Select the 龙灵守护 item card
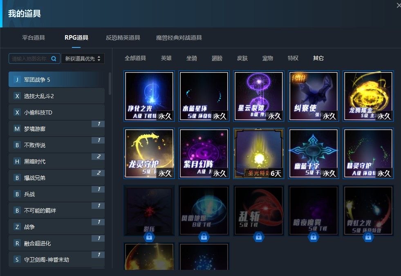401x276 pixels. point(149,153)
